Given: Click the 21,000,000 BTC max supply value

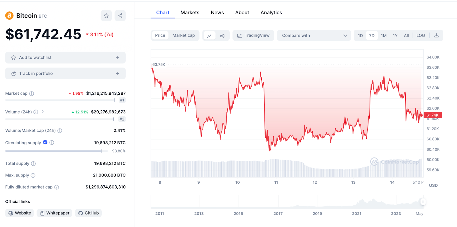Looking at the screenshot, I should pyautogui.click(x=109, y=175).
